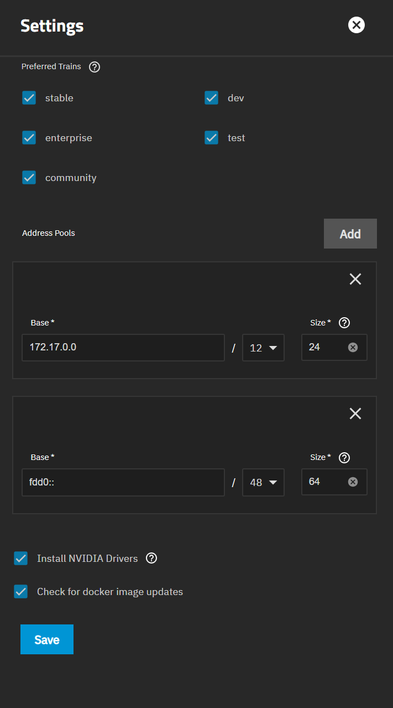Focus the Base field containing 172.17.0.0
Screen dimensions: 393x708
(x=123, y=348)
